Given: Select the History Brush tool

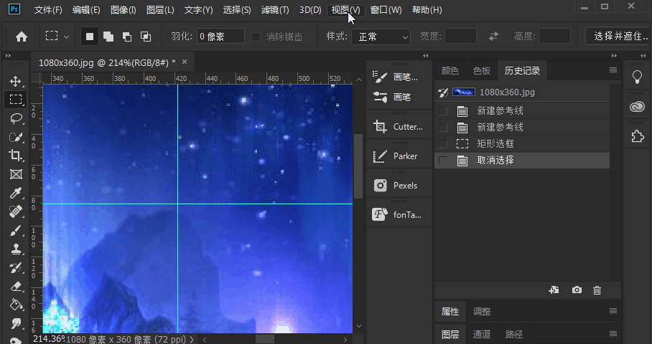Looking at the screenshot, I should tap(16, 268).
